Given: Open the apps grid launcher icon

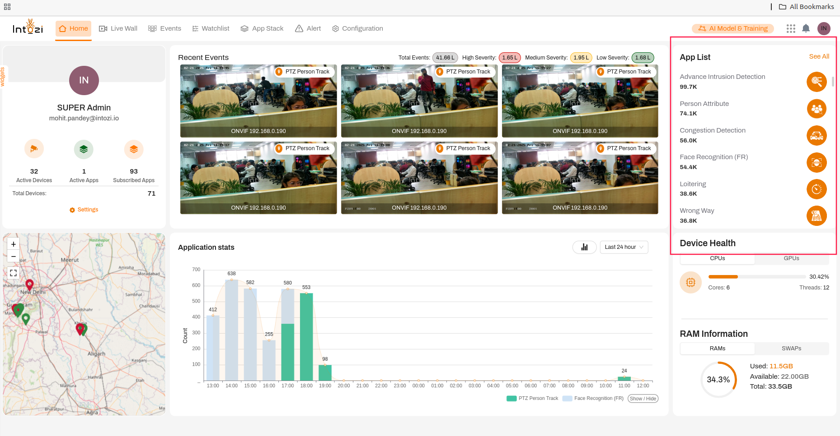Looking at the screenshot, I should [x=791, y=28].
